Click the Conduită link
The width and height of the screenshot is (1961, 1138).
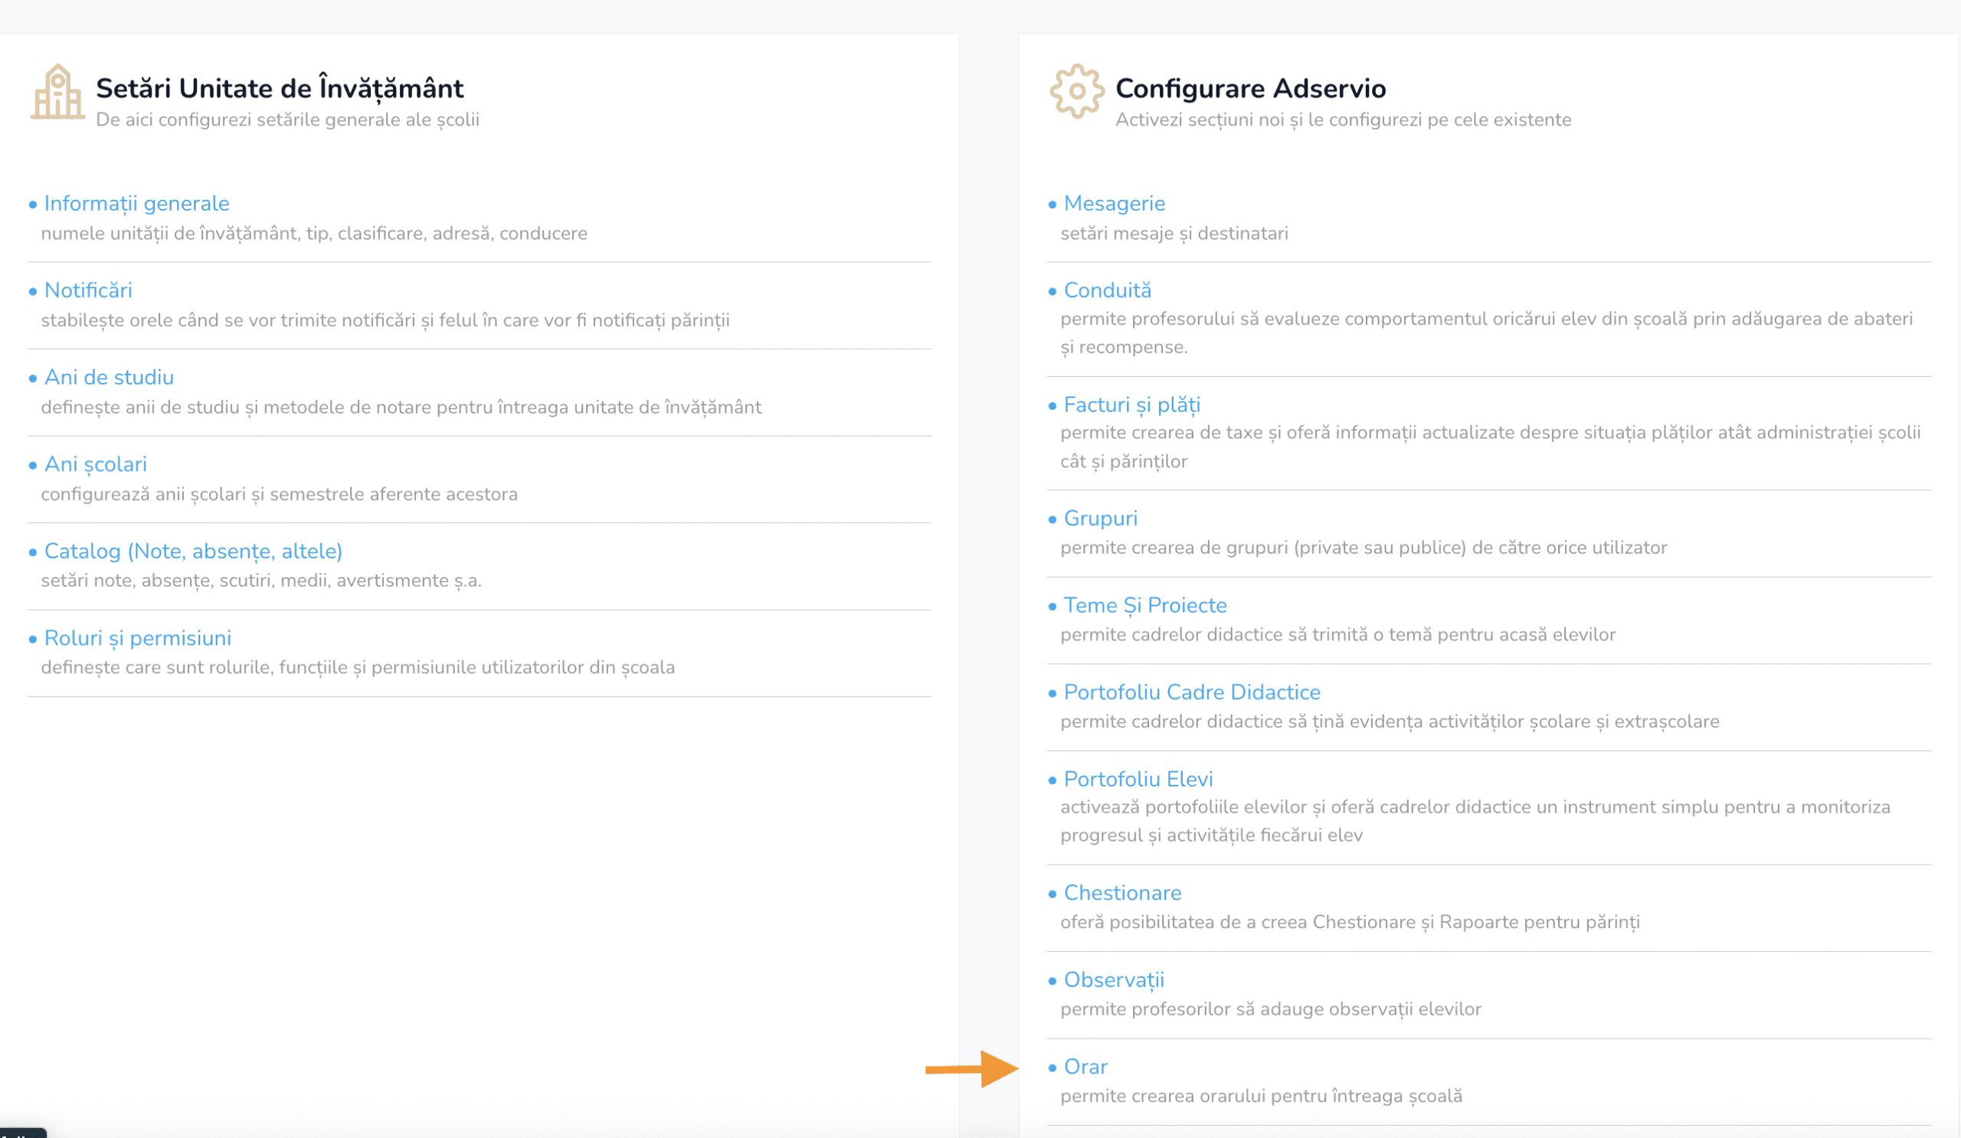point(1107,291)
